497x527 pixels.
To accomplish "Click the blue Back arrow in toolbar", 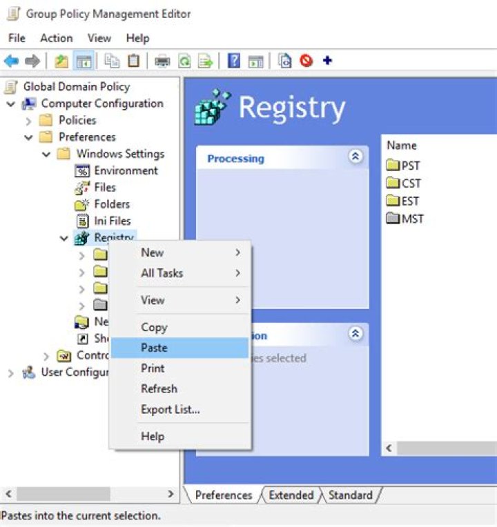I will [x=12, y=61].
